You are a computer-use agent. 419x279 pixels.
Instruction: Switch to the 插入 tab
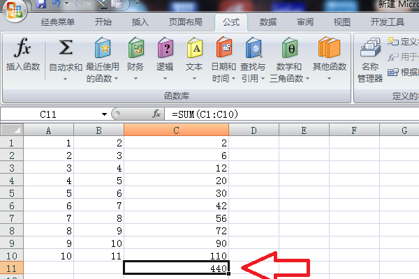click(x=140, y=22)
